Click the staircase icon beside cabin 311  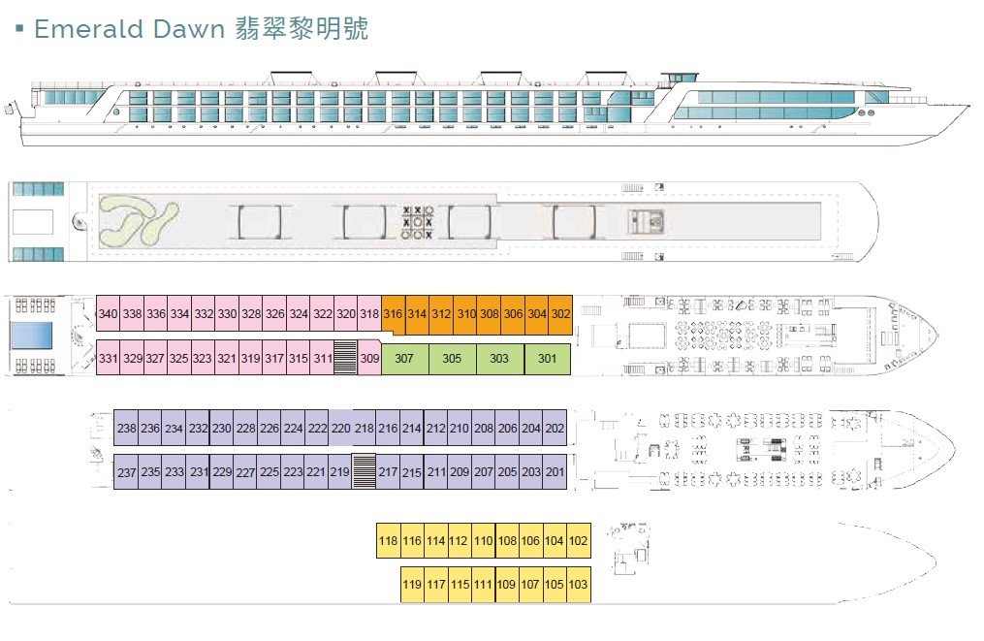click(x=345, y=358)
